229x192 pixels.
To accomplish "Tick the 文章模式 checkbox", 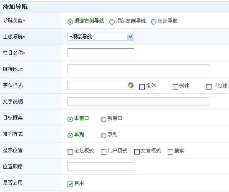I will pyautogui.click(x=137, y=152).
